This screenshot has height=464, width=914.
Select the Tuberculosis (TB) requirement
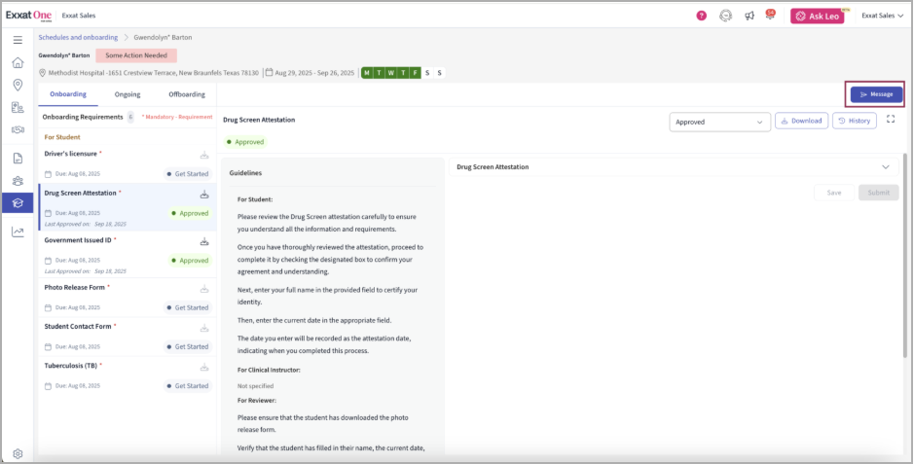coord(73,366)
